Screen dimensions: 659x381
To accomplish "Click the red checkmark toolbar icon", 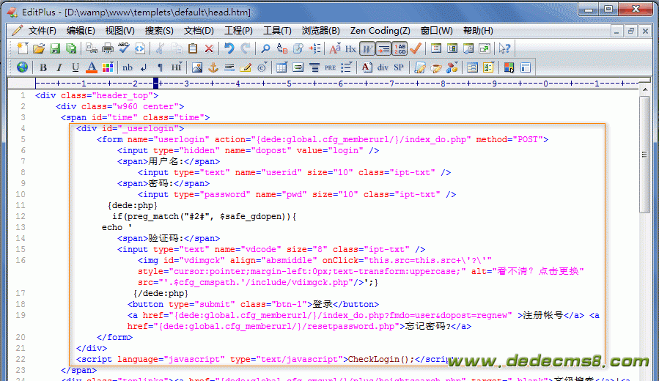I will click(x=416, y=49).
